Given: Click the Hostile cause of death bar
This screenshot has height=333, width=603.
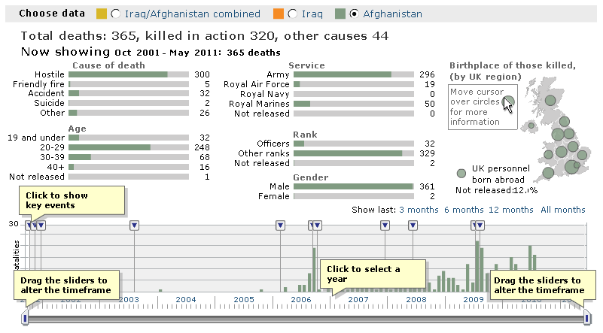Looking at the screenshot, I should [x=129, y=74].
